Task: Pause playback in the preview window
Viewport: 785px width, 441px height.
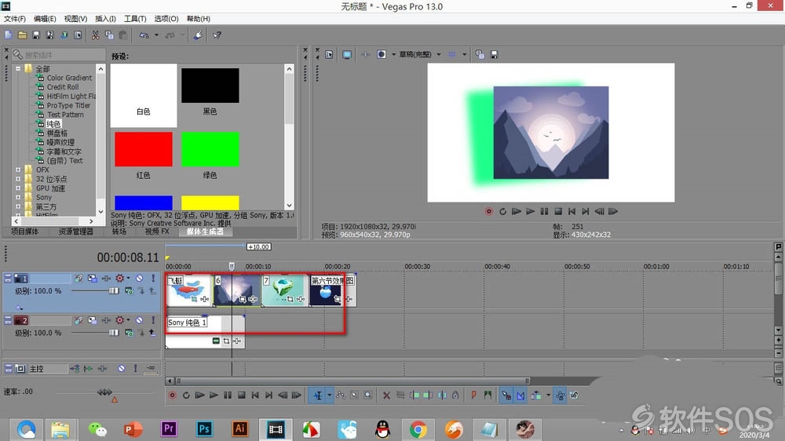Action: pyautogui.click(x=544, y=211)
